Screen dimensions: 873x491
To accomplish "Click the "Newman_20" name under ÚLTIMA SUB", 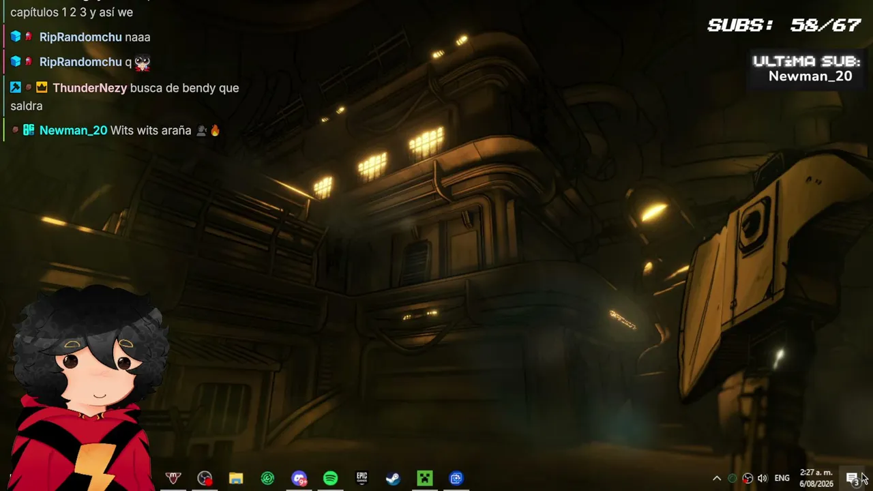I will pyautogui.click(x=810, y=76).
